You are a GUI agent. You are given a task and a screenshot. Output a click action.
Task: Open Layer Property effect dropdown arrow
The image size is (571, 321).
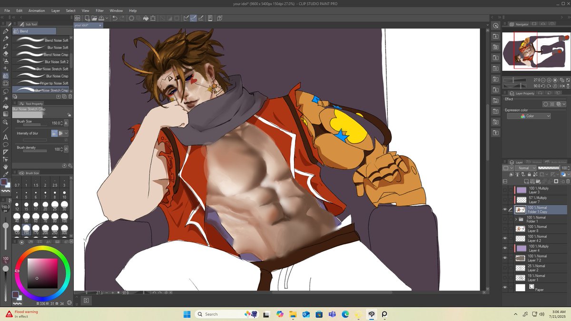(x=564, y=104)
